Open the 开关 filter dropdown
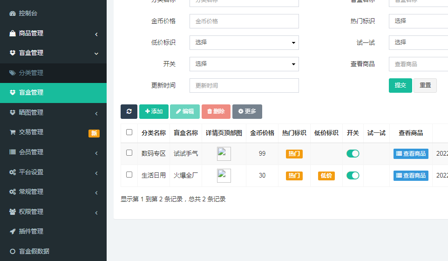The image size is (448, 261). [244, 64]
